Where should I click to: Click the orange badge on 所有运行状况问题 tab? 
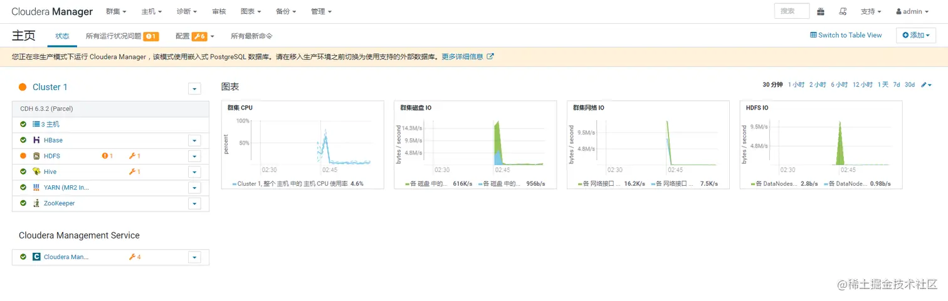click(x=150, y=36)
